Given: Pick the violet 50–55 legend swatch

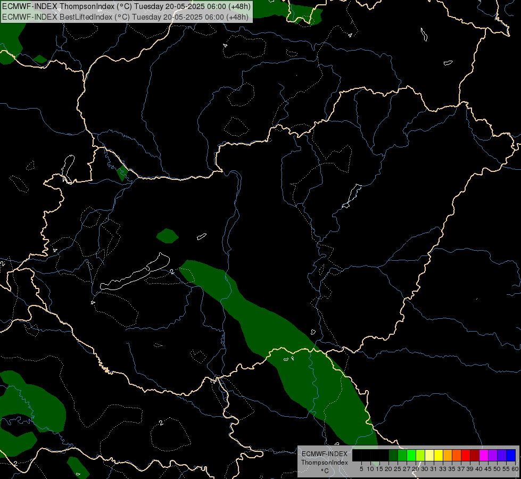Looking at the screenshot, I should [x=502, y=455].
